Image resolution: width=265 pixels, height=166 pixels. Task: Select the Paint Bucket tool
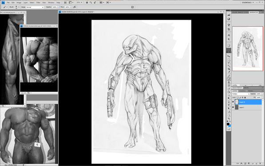(x=229, y=92)
